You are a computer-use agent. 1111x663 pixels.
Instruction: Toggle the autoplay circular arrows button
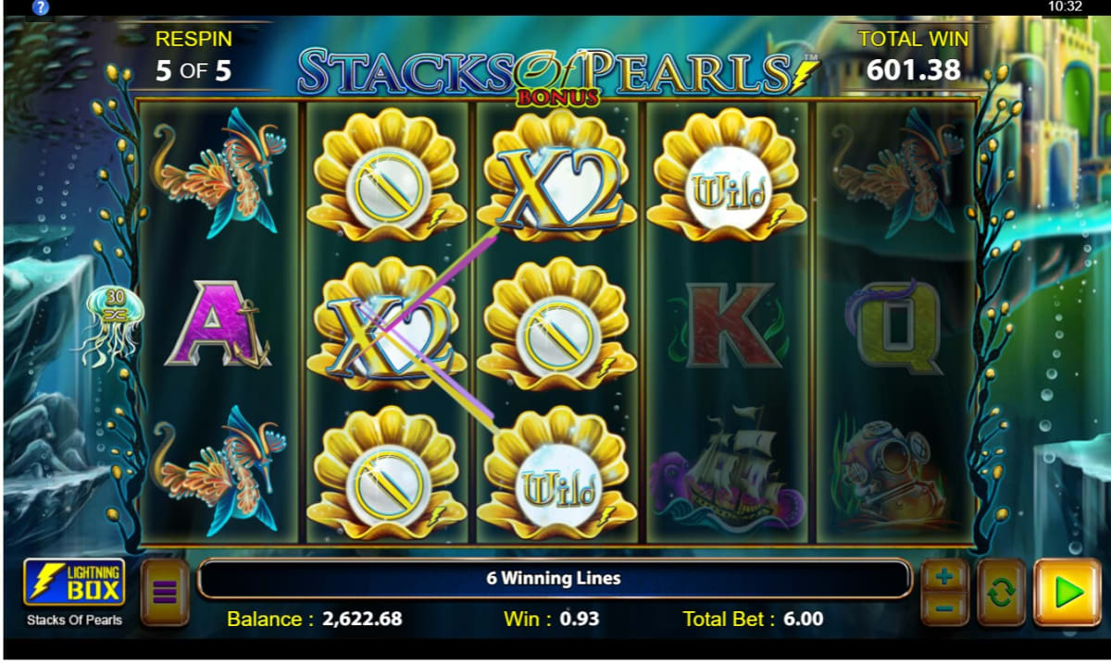[1001, 592]
